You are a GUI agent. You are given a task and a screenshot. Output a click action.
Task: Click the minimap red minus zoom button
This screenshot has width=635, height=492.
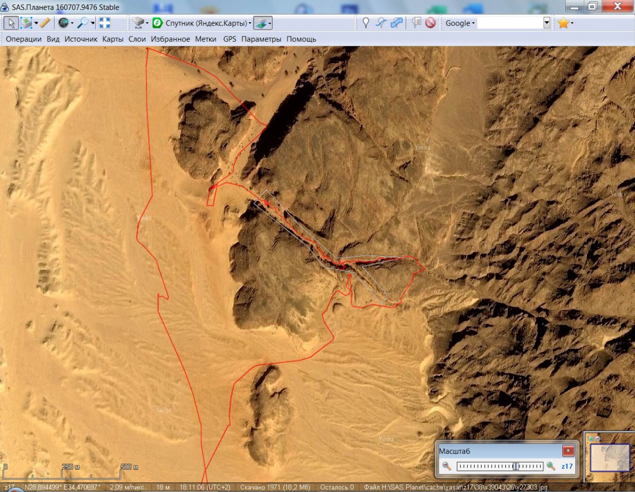coord(598,439)
